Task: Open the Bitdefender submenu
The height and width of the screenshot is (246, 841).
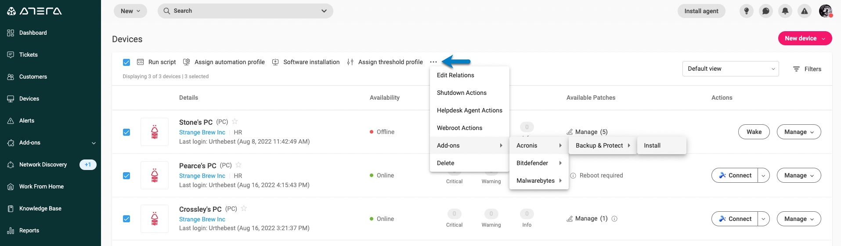Action: [x=539, y=163]
